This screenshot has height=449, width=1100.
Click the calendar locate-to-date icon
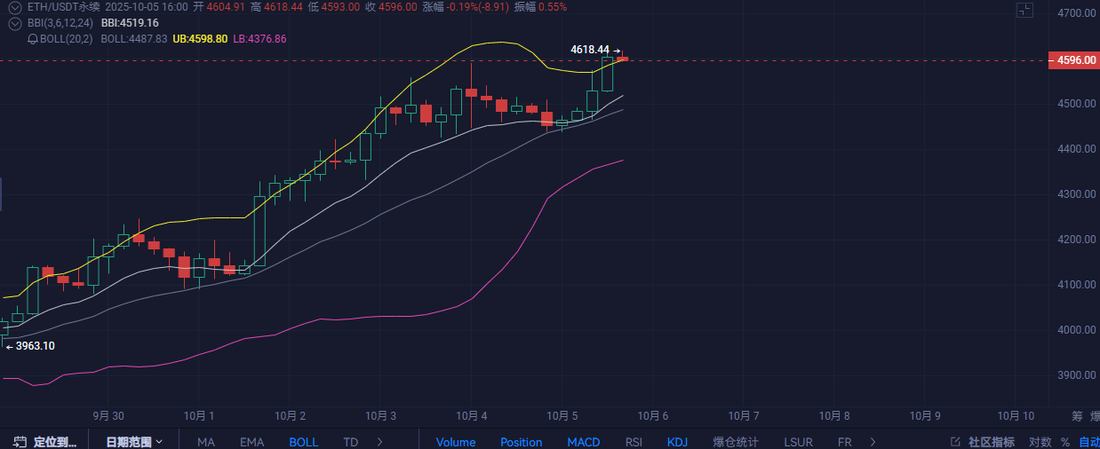tap(18, 441)
